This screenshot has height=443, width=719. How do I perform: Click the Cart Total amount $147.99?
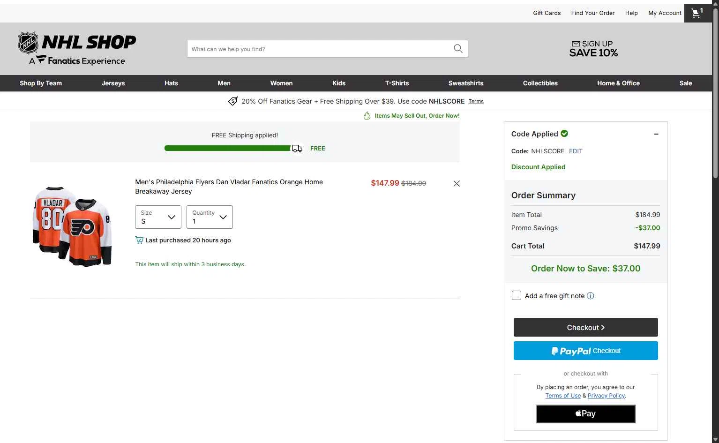point(647,246)
